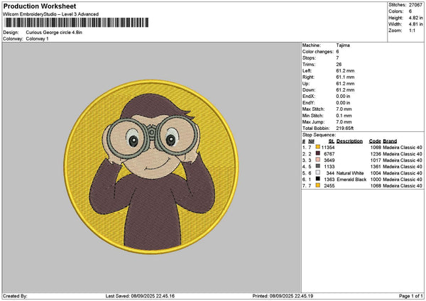Select the Natural White color swatch
The height and width of the screenshot is (301, 426).
[318, 173]
